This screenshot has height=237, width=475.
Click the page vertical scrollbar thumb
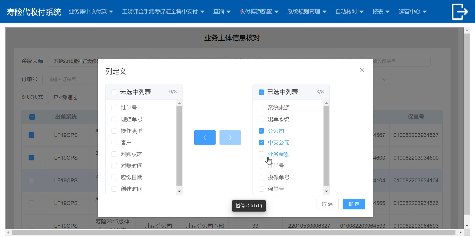point(467,124)
